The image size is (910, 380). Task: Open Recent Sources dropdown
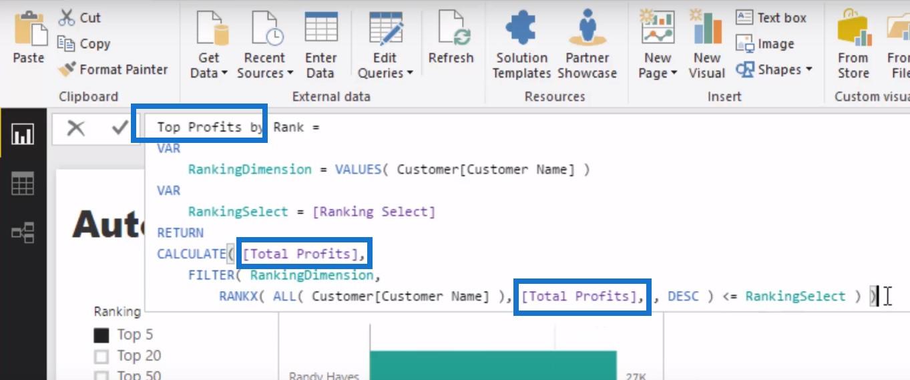[x=265, y=45]
